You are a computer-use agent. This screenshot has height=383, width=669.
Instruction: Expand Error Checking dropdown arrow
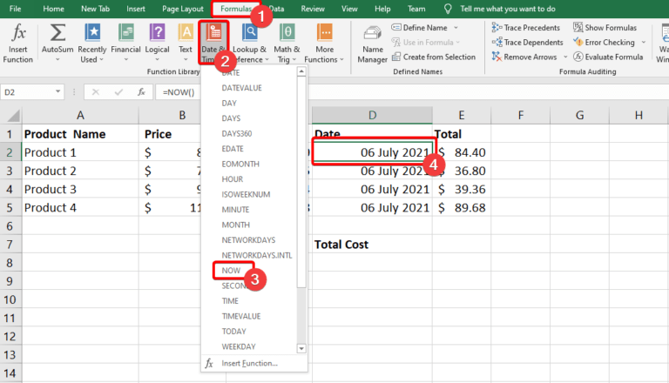[644, 43]
